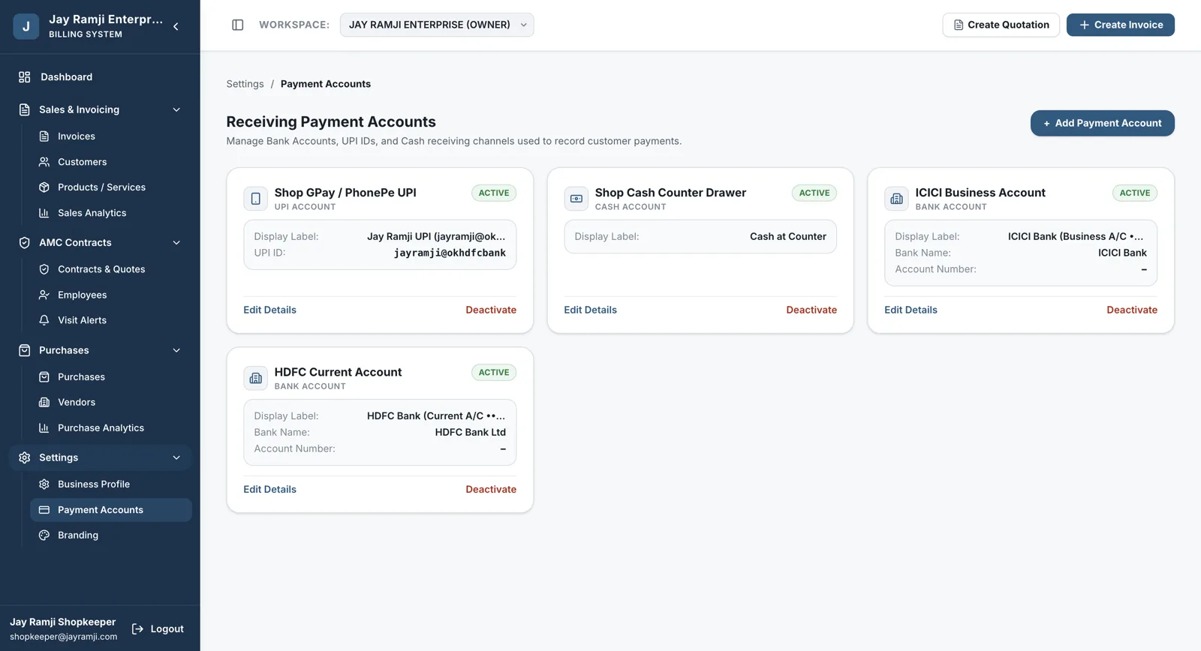Viewport: 1201px width, 651px height.
Task: Click Create Quotation button
Action: (x=1001, y=25)
